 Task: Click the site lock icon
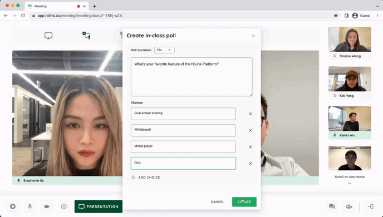click(33, 16)
